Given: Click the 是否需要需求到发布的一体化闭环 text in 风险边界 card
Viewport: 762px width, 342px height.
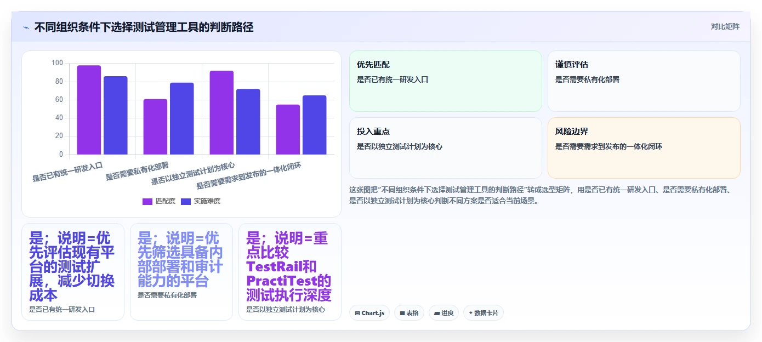Looking at the screenshot, I should point(609,146).
